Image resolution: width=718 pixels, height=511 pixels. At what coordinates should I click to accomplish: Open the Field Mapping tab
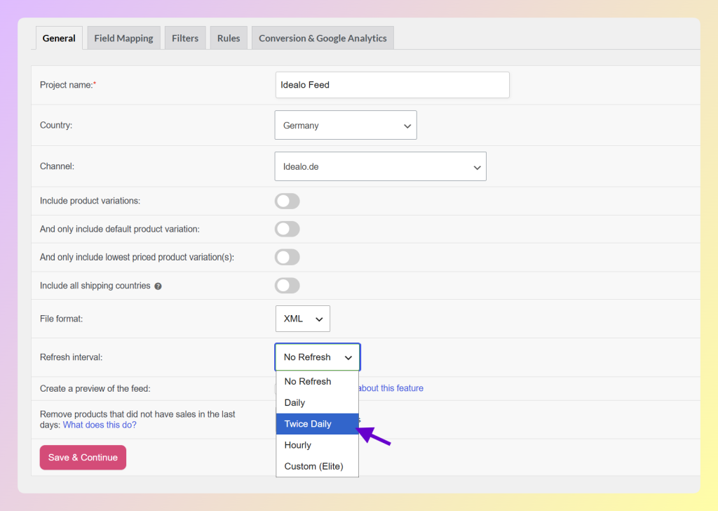(x=123, y=38)
